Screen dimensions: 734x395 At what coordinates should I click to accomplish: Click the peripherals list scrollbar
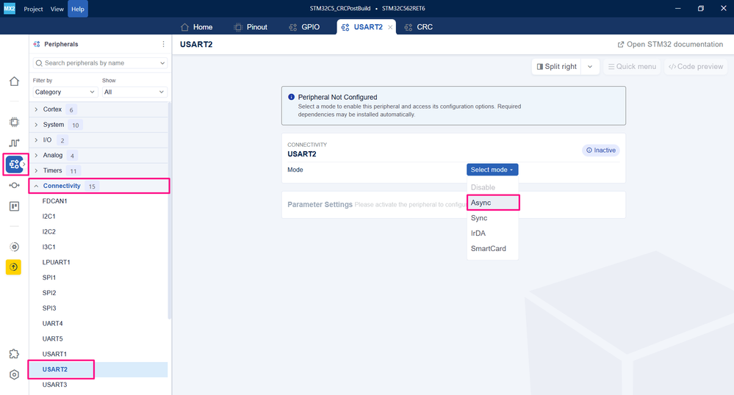(170, 211)
